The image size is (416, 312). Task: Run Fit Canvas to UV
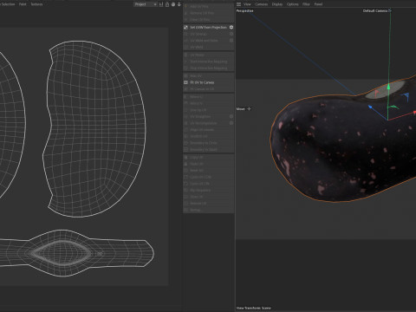click(x=208, y=89)
